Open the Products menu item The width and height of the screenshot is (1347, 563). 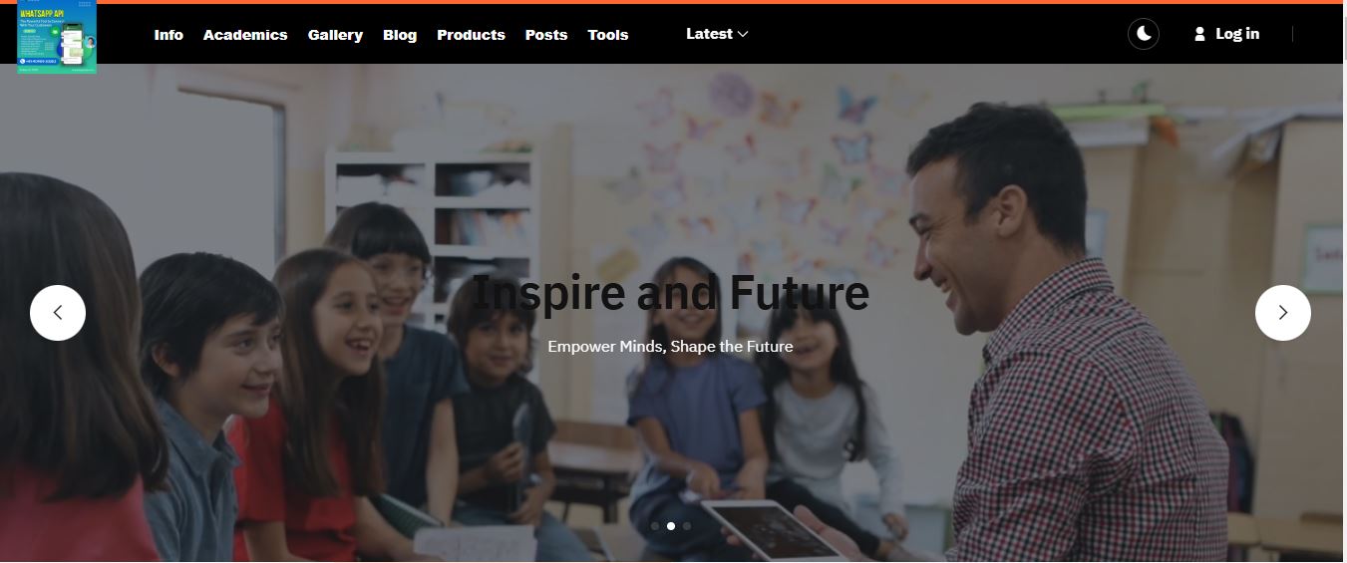[x=471, y=35]
